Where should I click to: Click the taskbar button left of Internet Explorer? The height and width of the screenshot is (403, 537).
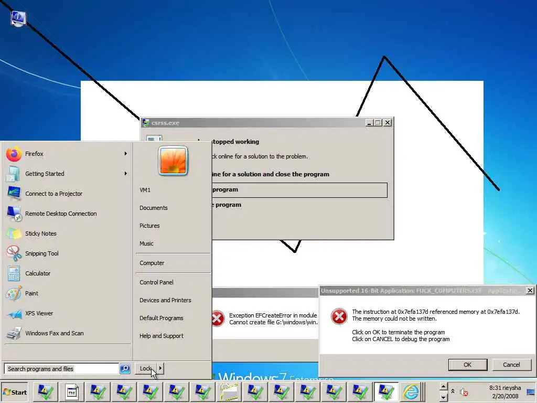pyautogui.click(x=386, y=391)
